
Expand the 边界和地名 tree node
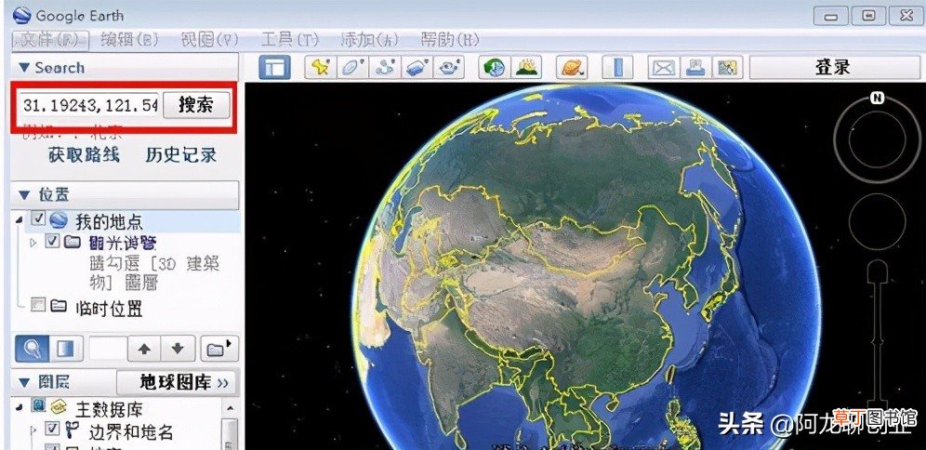pos(33,430)
